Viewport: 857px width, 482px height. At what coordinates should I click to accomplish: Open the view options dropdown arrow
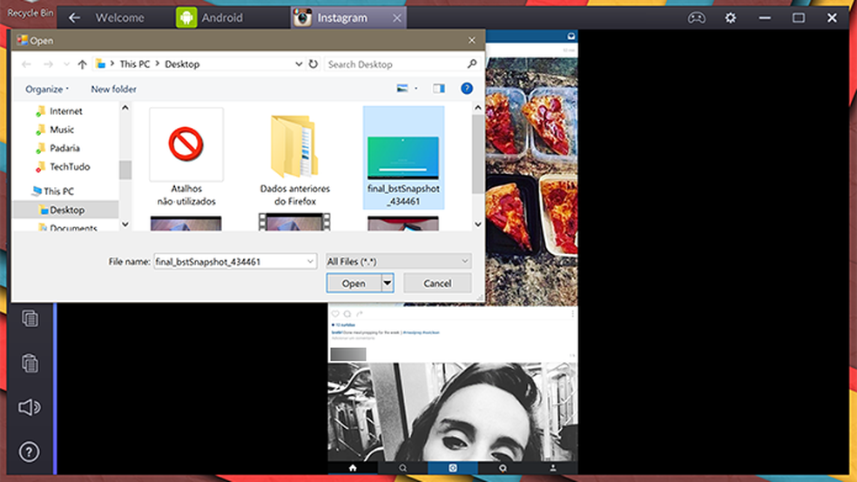pos(416,89)
